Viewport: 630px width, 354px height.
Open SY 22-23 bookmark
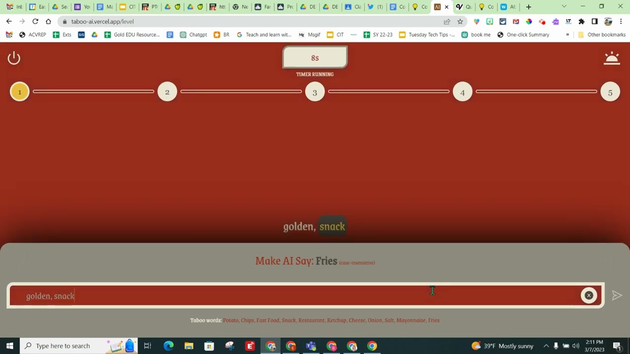click(x=378, y=35)
